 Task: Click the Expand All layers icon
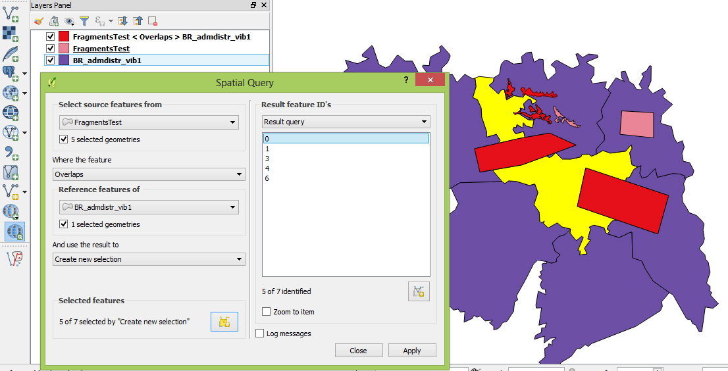click(122, 21)
